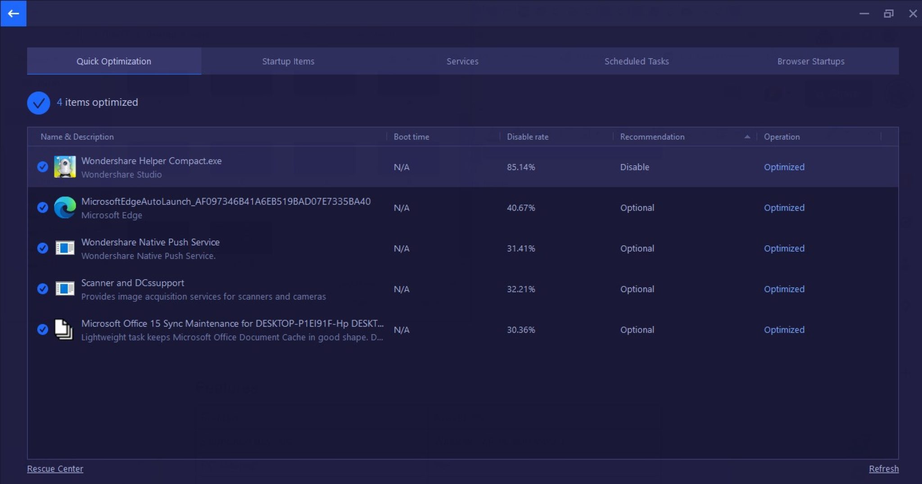Click the Microsoft Office Sync Maintenance icon
922x484 pixels.
click(x=63, y=329)
